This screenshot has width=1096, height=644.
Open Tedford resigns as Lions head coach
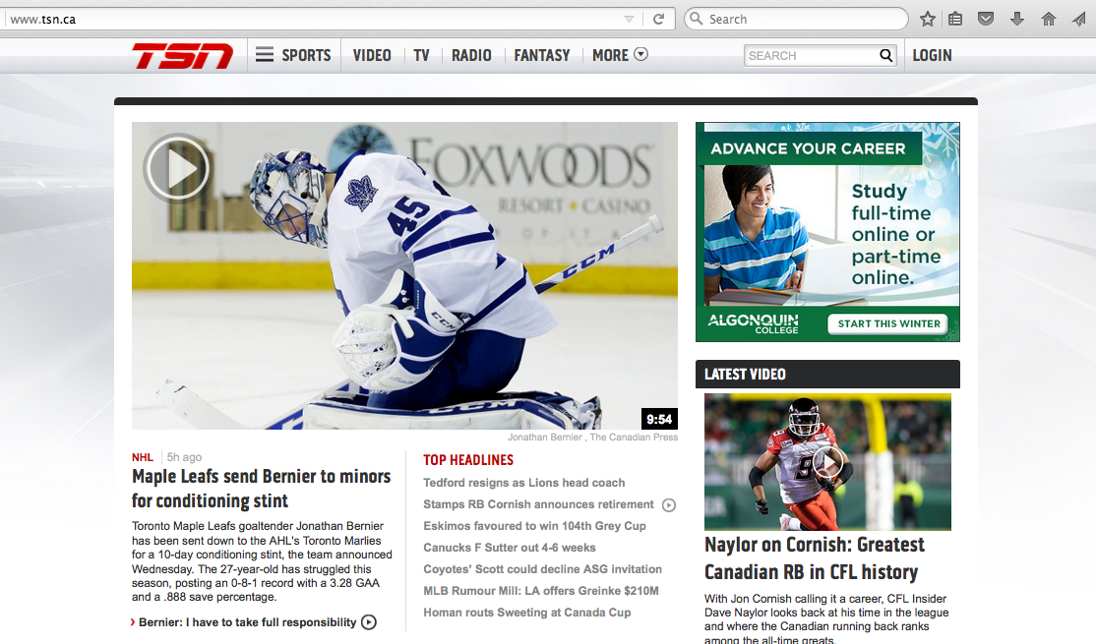point(524,483)
